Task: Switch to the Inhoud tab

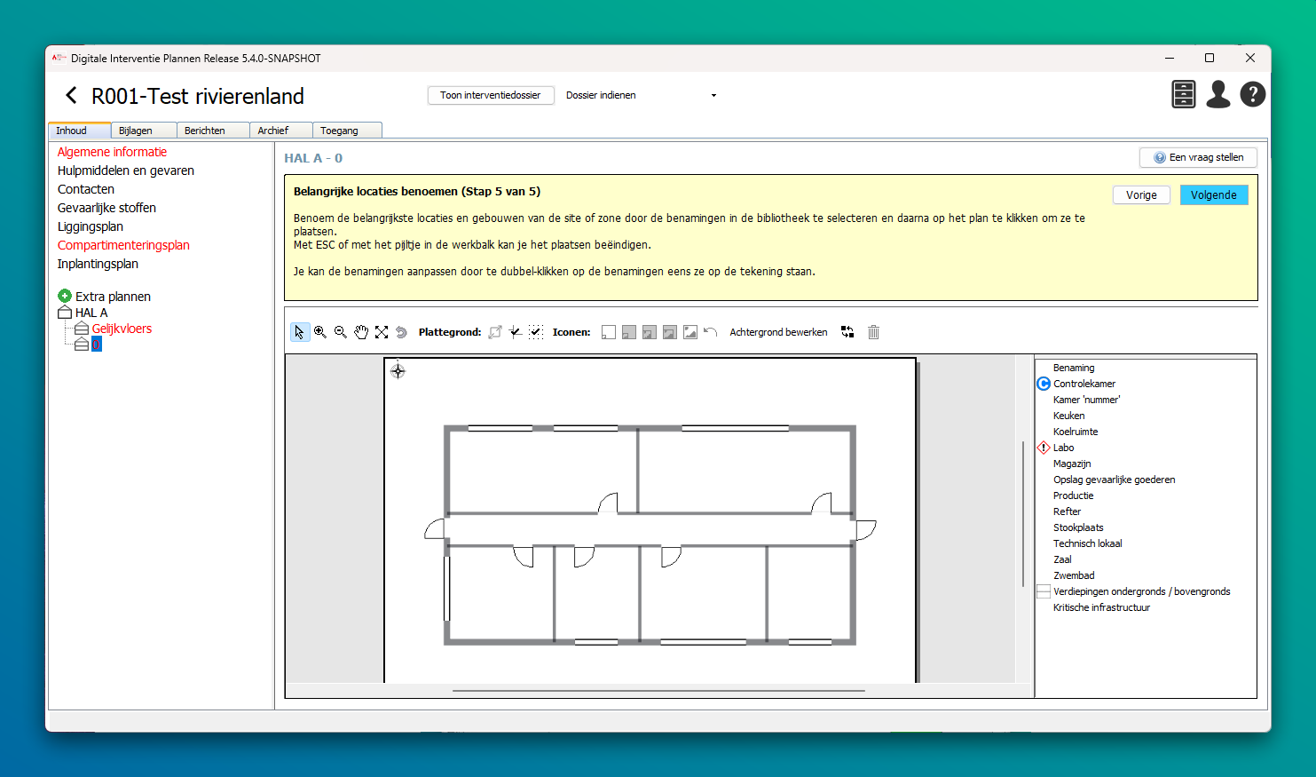Action: [79, 131]
